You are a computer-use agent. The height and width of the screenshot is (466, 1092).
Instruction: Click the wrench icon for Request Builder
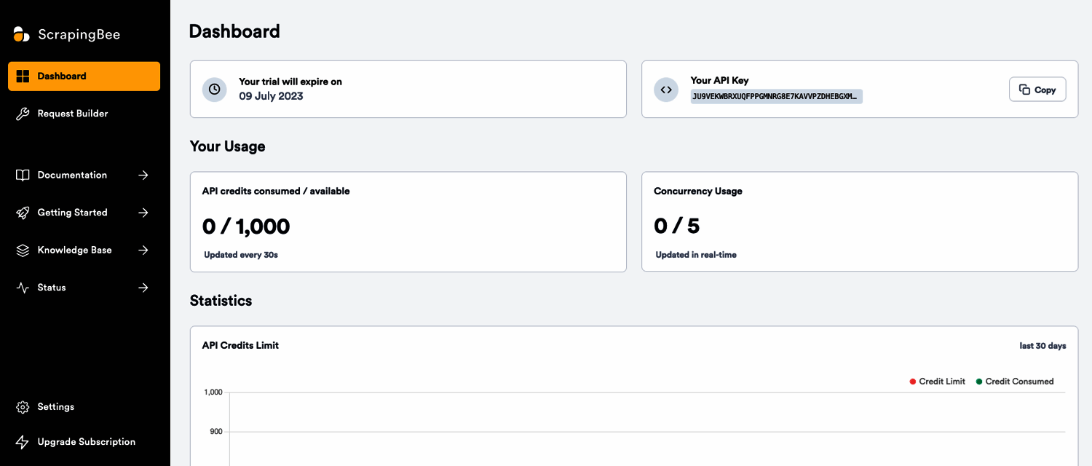point(23,114)
